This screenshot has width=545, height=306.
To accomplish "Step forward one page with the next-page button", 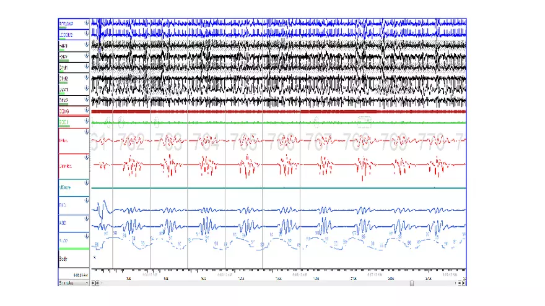I will pyautogui.click(x=460, y=283).
